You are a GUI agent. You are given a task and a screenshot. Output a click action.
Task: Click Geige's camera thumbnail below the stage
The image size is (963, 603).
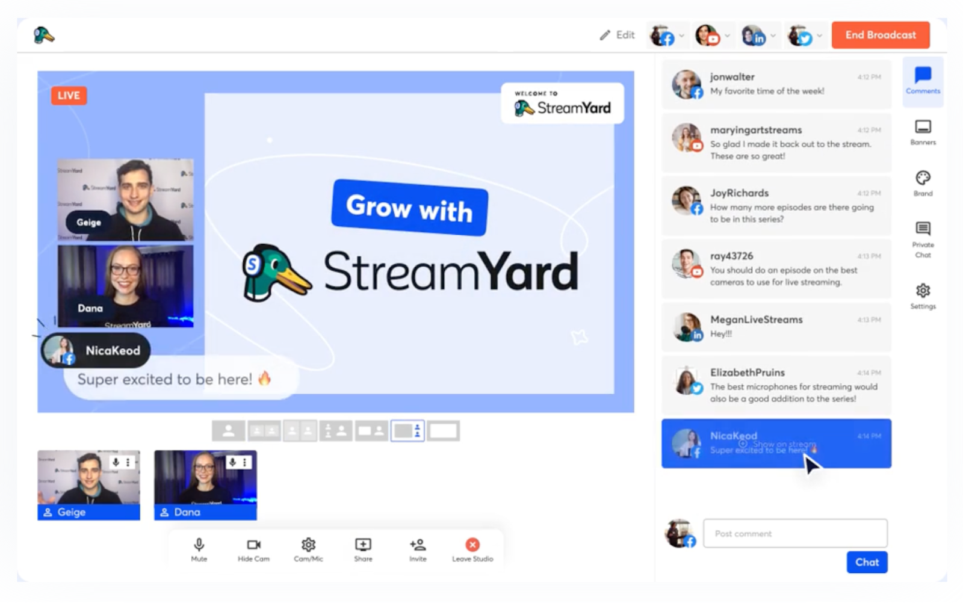coord(88,485)
